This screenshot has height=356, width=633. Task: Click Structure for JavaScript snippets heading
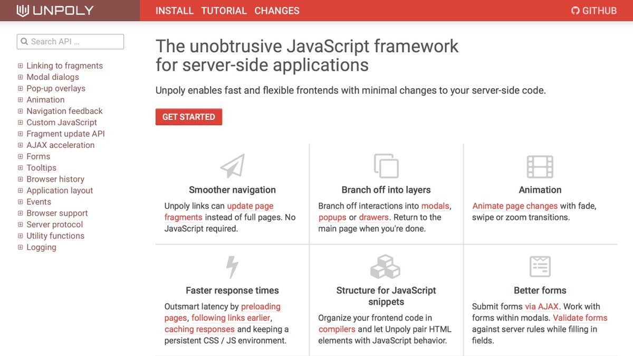pos(386,296)
